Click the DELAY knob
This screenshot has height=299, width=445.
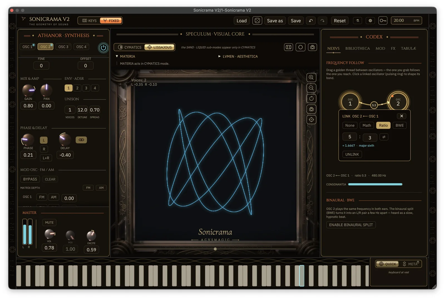point(65,139)
